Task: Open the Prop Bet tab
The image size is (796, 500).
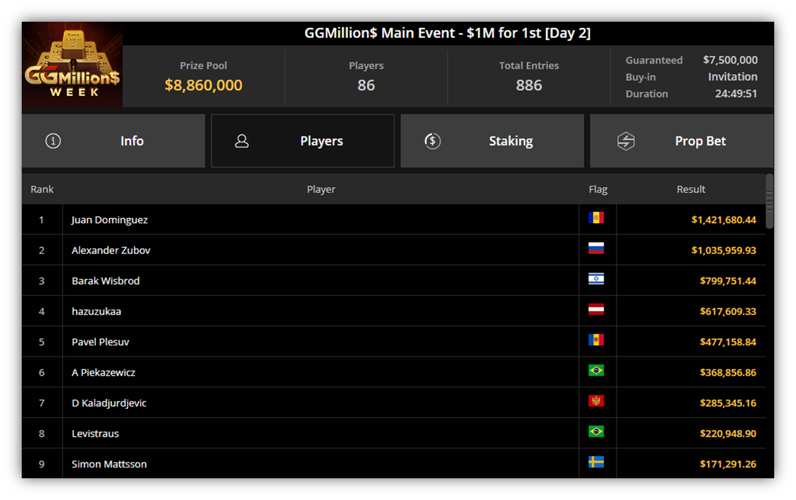Action: click(x=682, y=141)
